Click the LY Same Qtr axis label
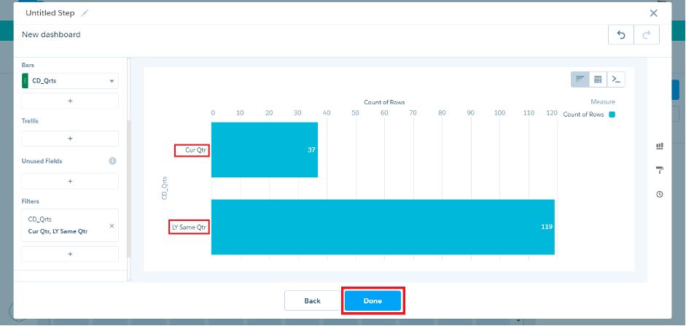Viewport: 686px width, 326px height. coord(190,228)
